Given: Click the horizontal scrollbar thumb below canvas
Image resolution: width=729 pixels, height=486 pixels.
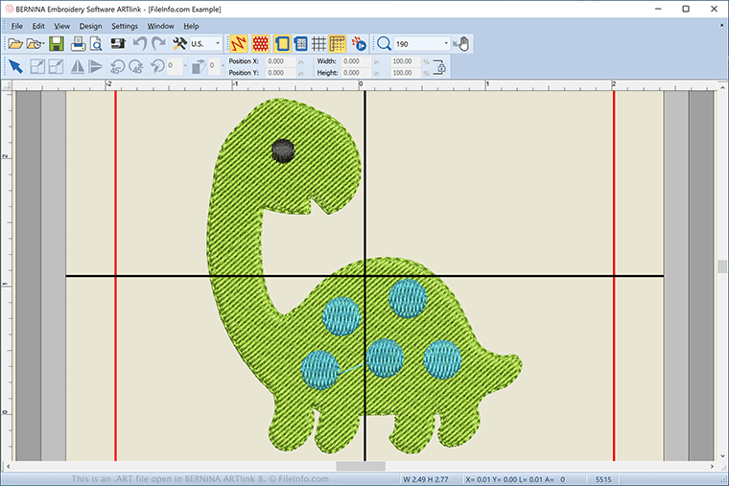Looking at the screenshot, I should point(360,467).
